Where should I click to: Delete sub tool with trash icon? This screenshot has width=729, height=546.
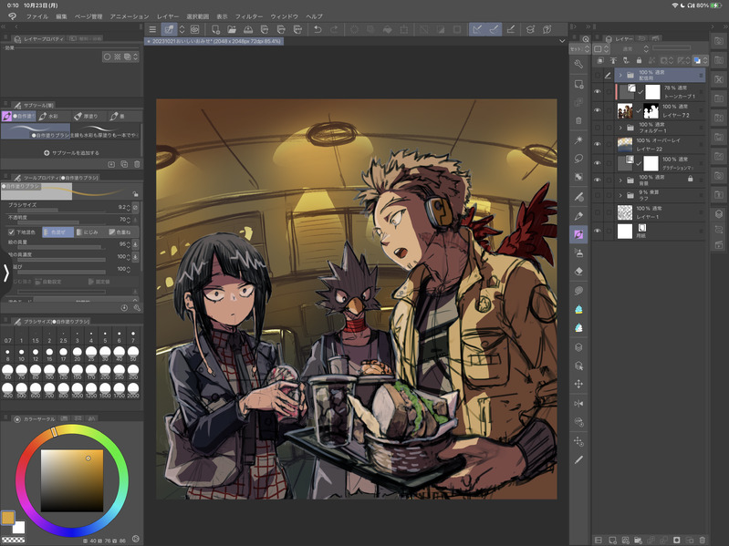pyautogui.click(x=137, y=164)
